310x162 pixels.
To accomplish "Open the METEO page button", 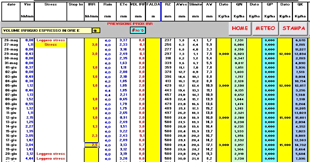I will point(265,28).
